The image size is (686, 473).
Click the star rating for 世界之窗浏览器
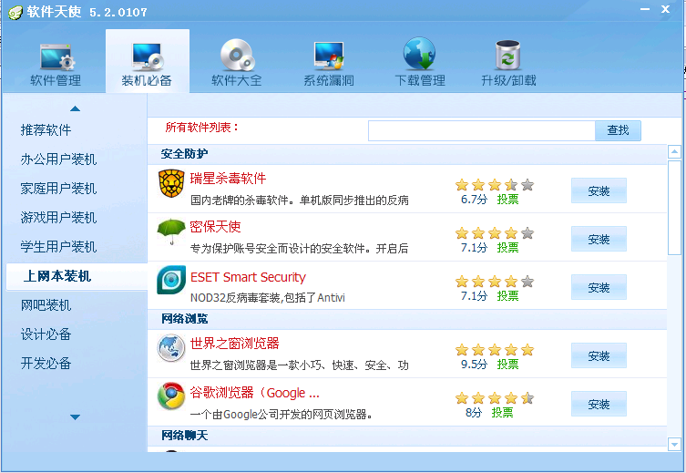tap(495, 350)
